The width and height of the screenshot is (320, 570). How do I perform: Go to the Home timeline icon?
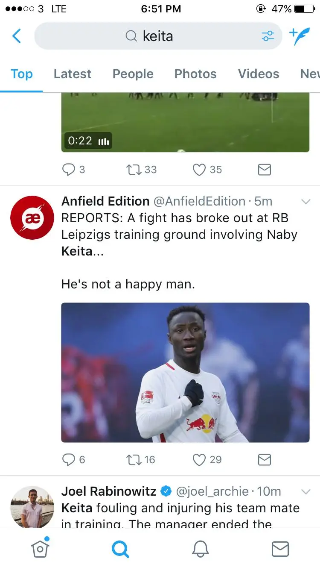tap(40, 549)
